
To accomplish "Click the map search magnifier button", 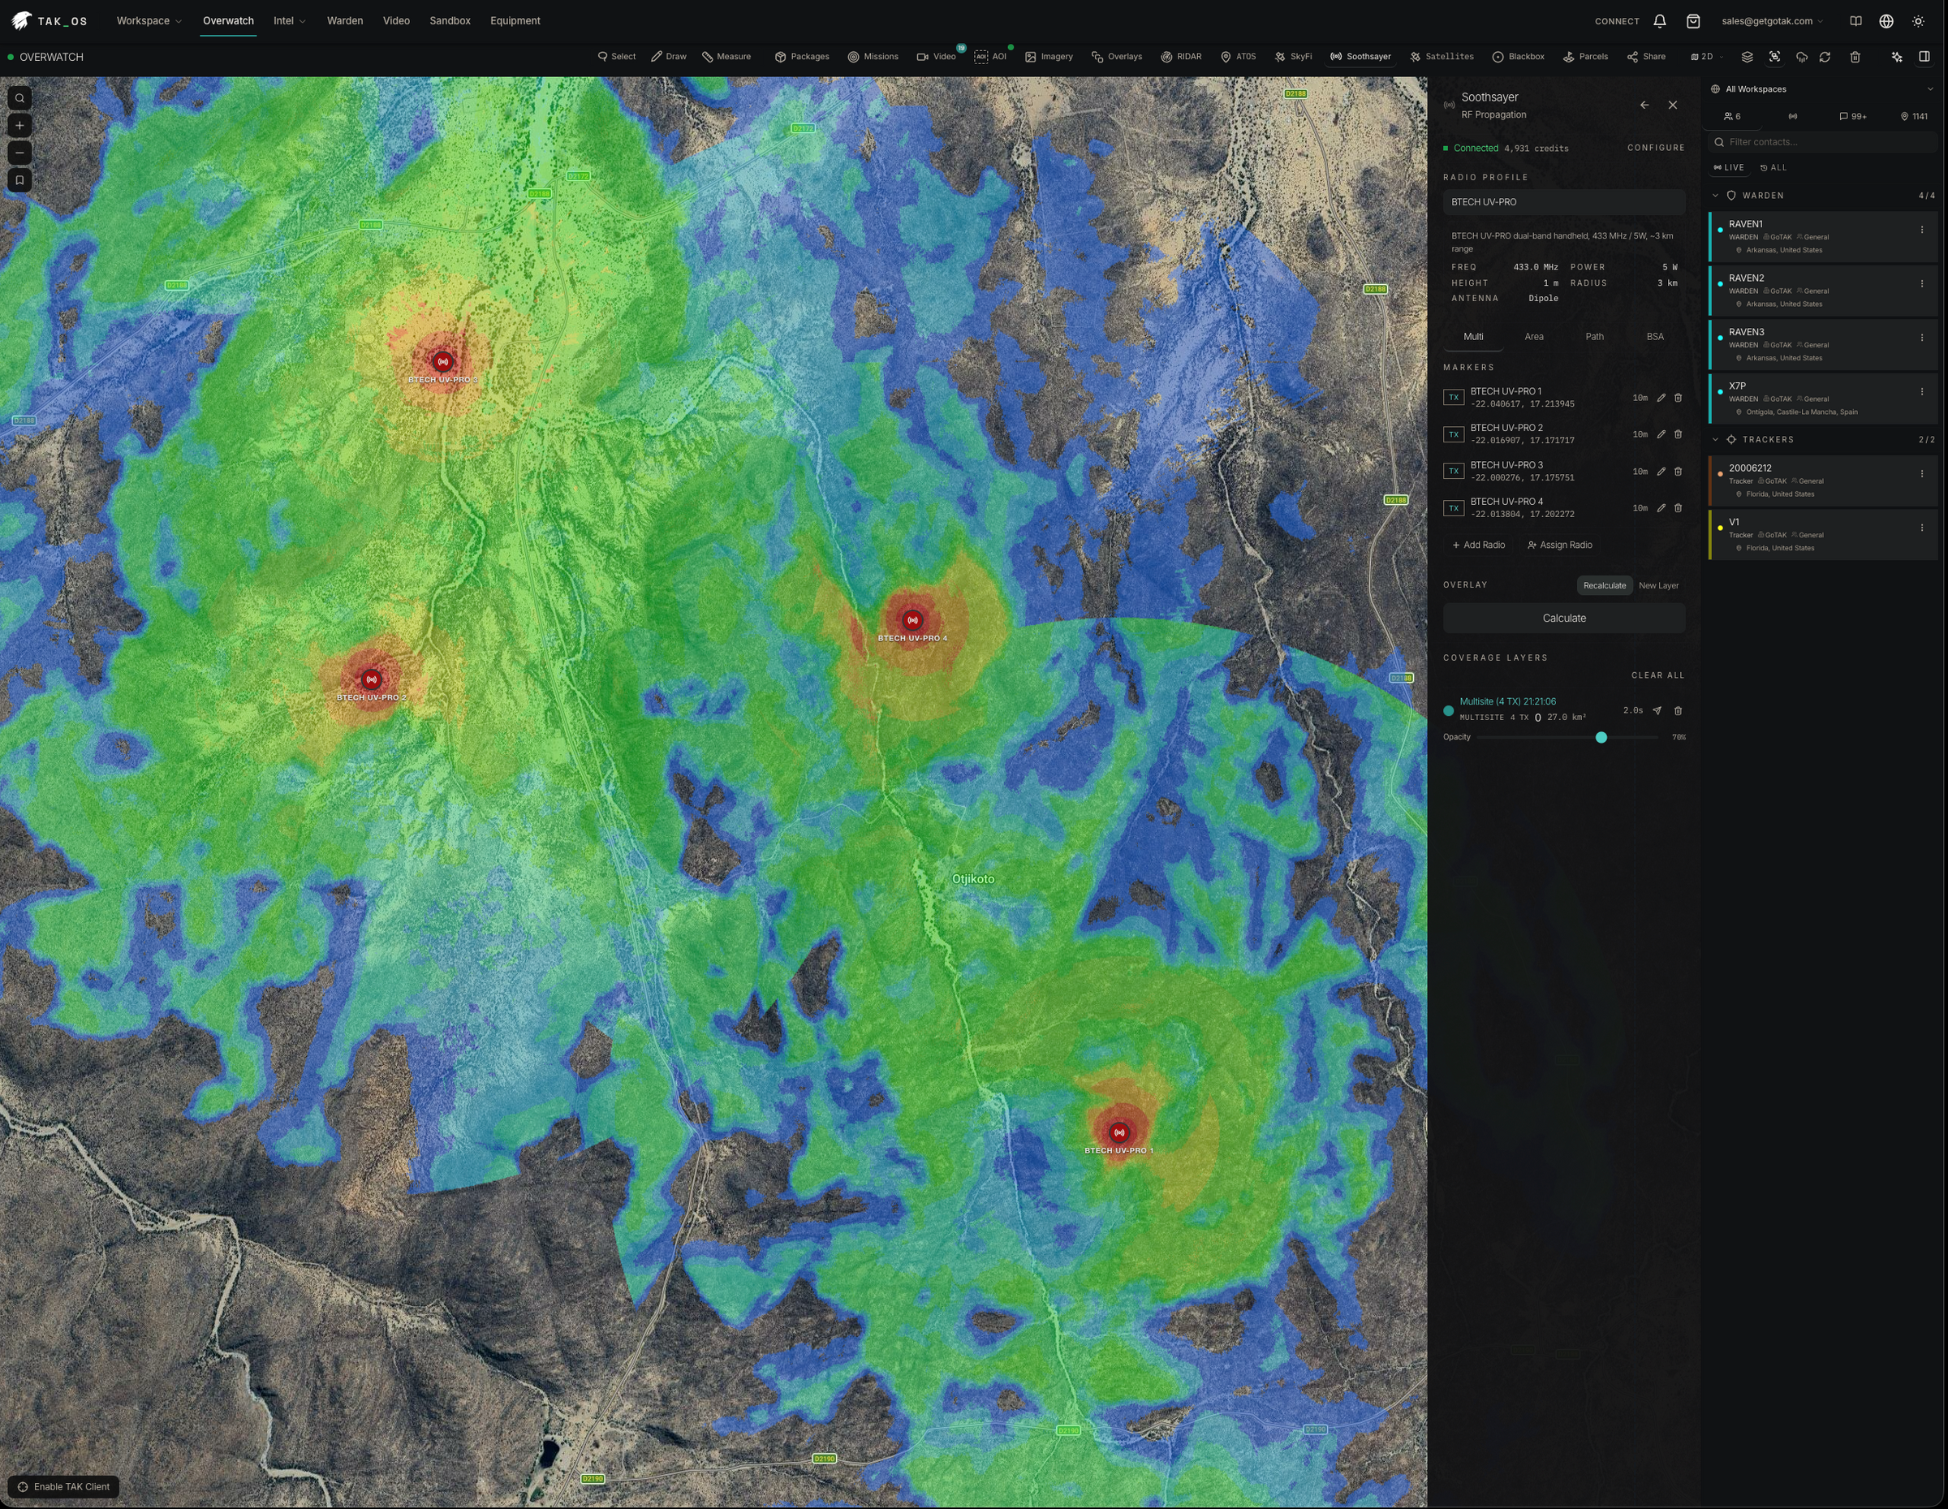I will tap(19, 98).
